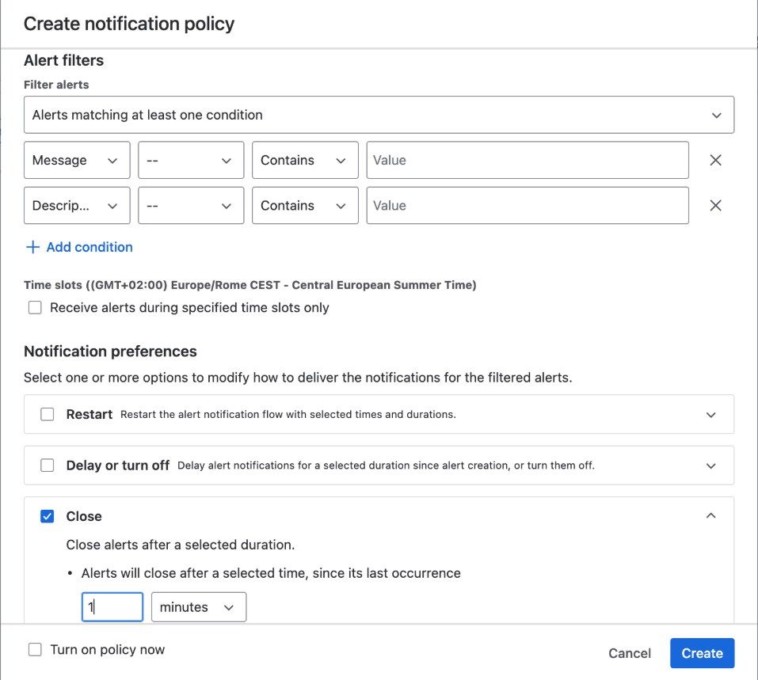Create the notification policy
This screenshot has width=758, height=680.
(x=702, y=653)
